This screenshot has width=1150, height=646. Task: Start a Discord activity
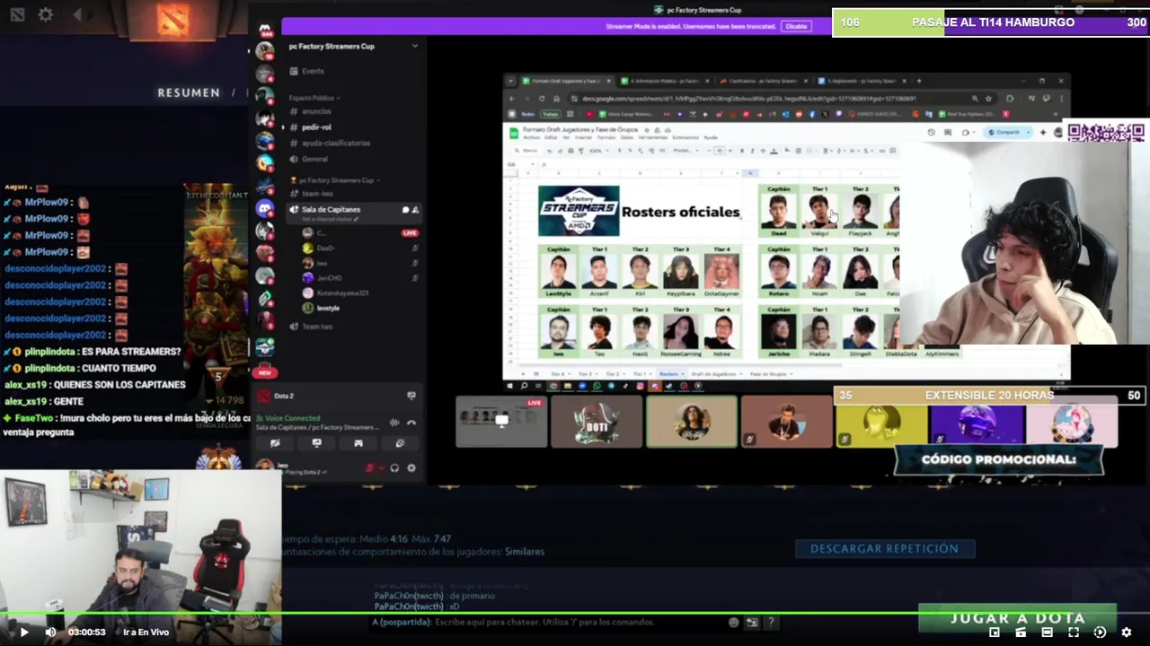(358, 443)
